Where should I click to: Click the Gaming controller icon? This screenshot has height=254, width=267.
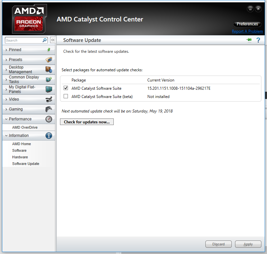[49, 109]
